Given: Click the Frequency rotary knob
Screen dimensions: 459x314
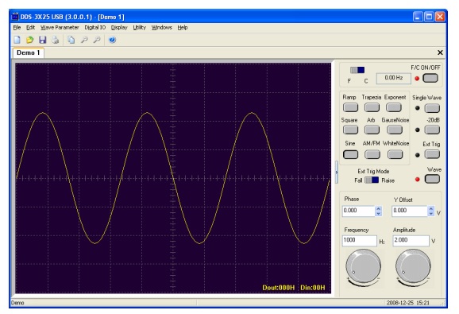Looking at the screenshot, I should pos(363,266).
